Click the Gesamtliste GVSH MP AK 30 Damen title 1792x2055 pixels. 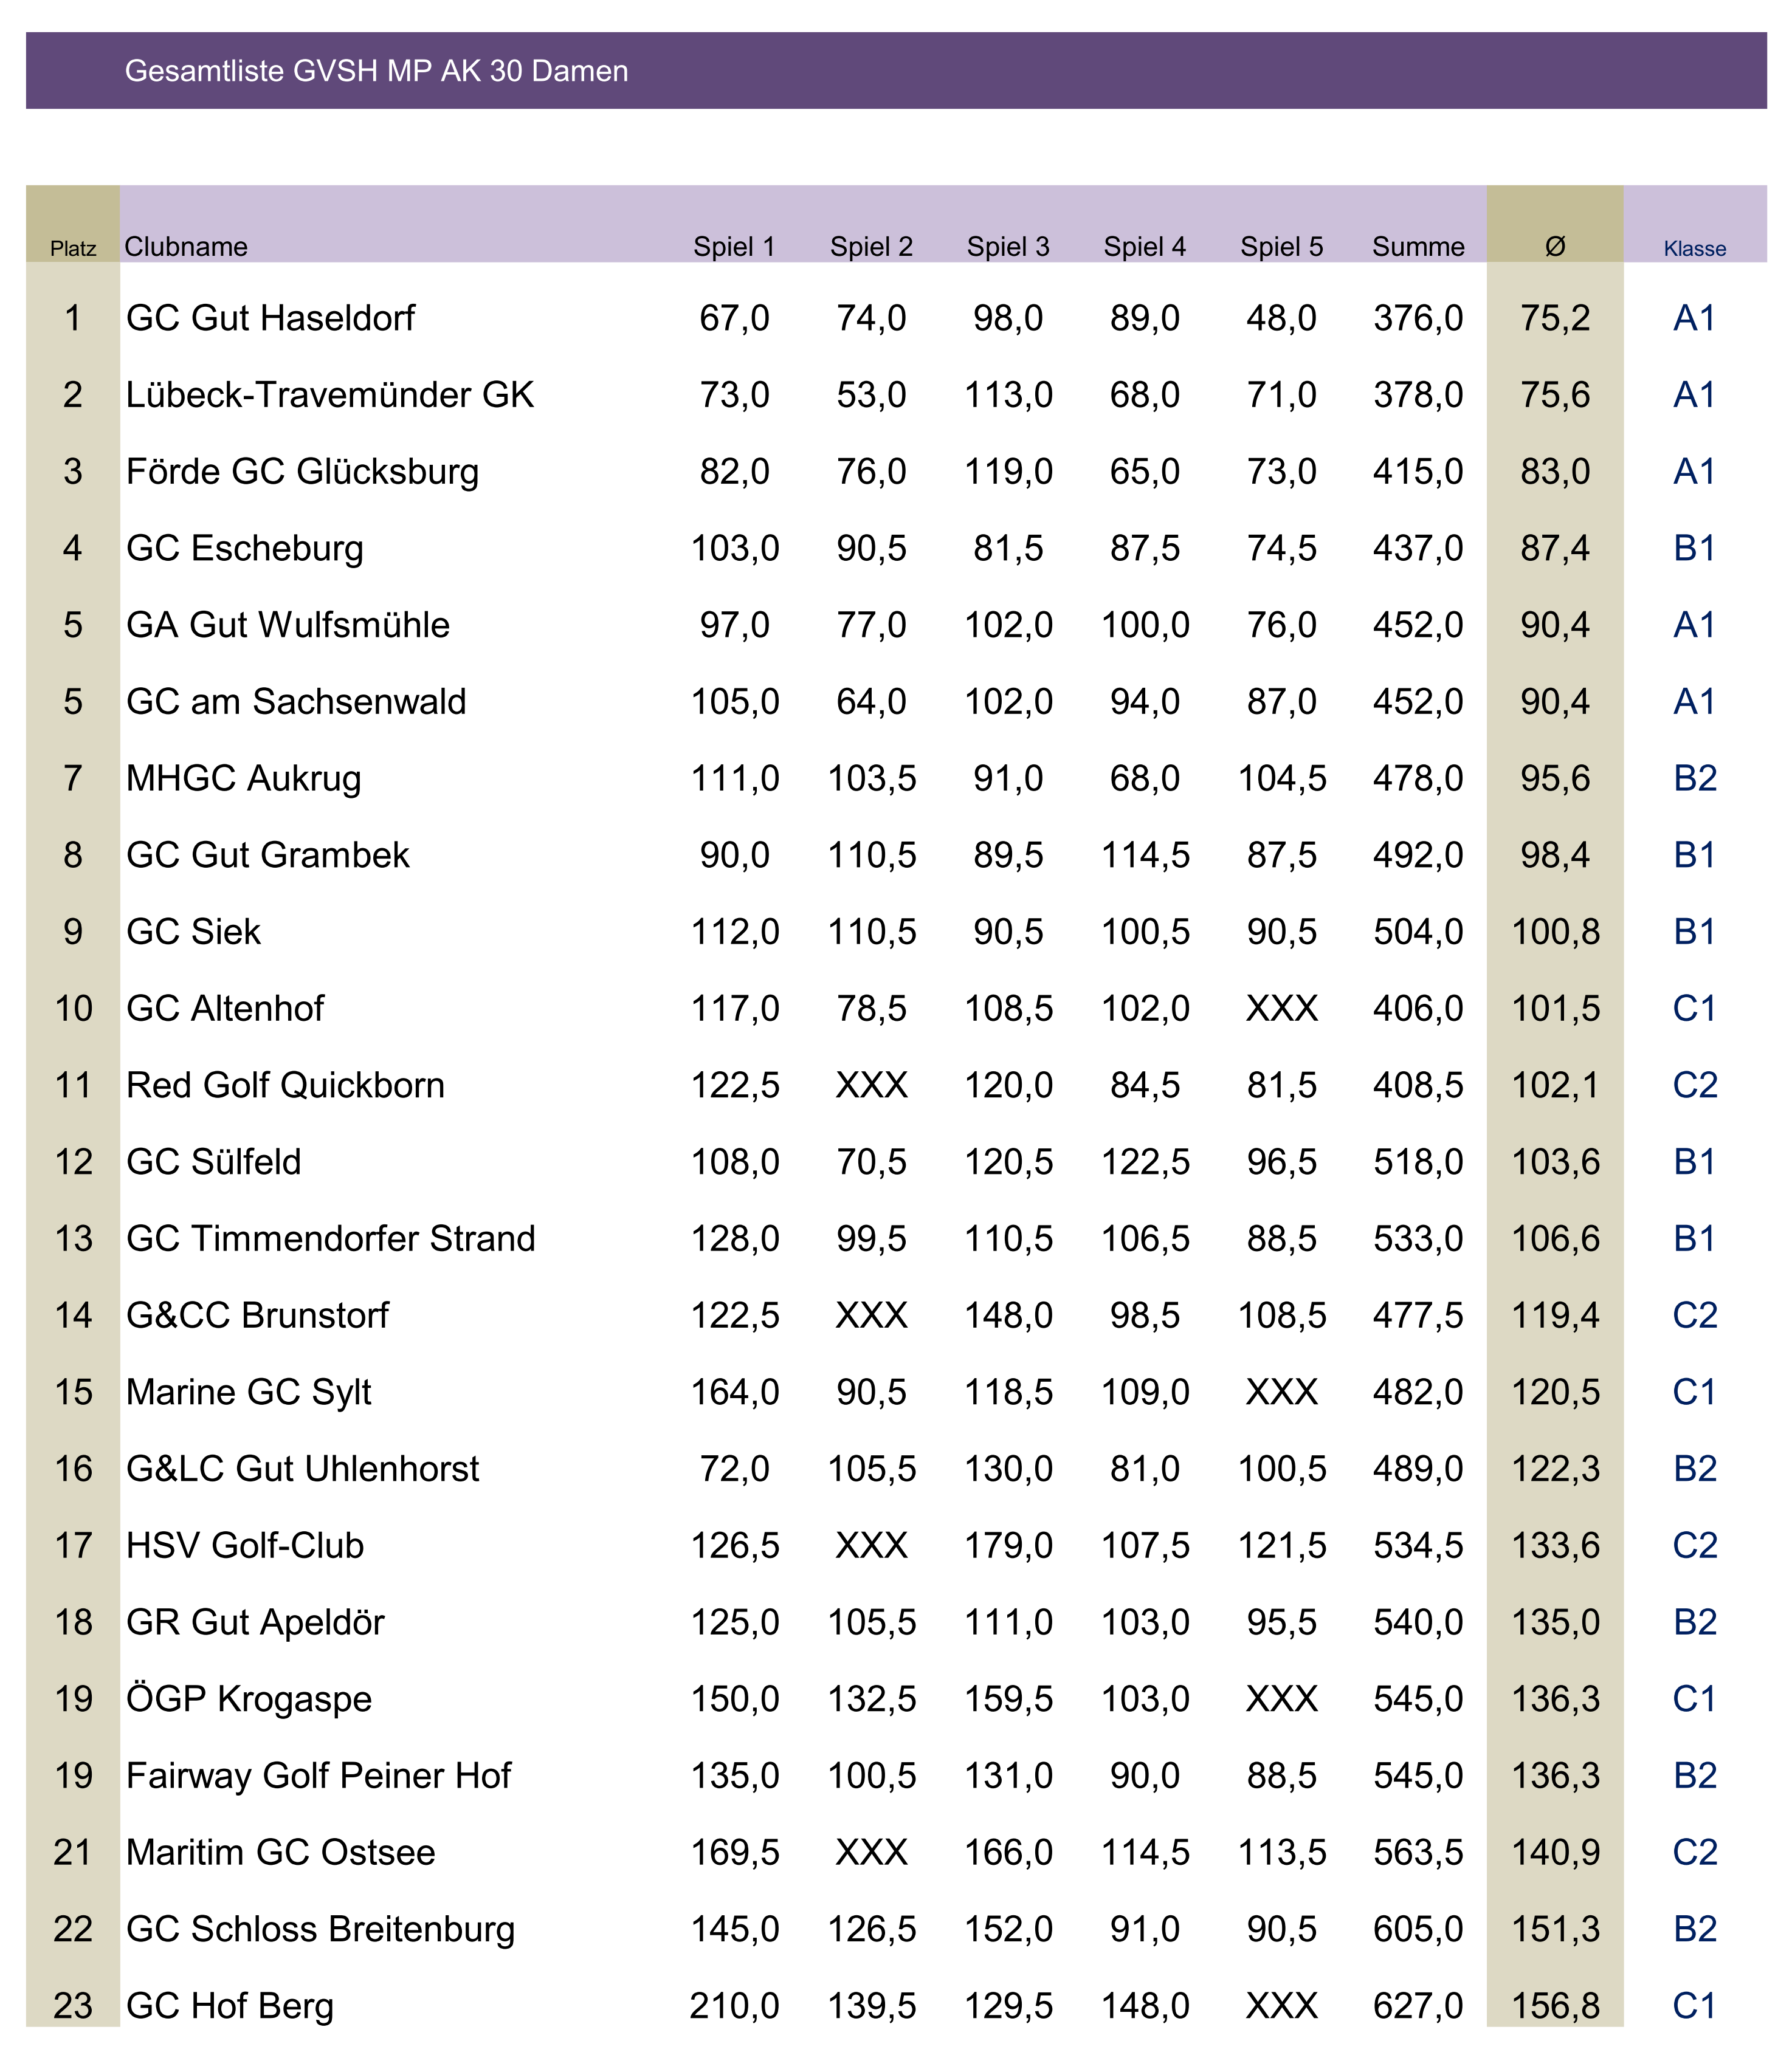click(376, 71)
